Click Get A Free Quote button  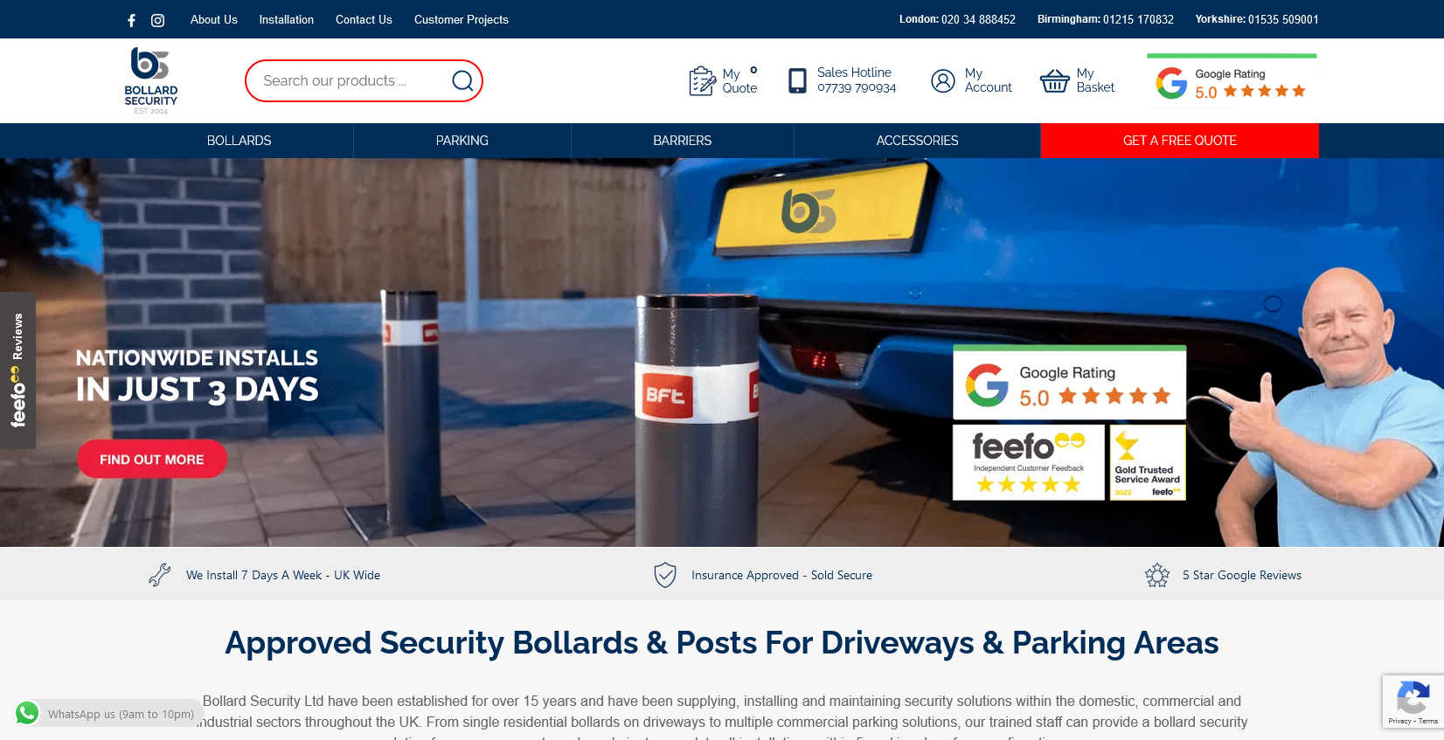pyautogui.click(x=1180, y=141)
